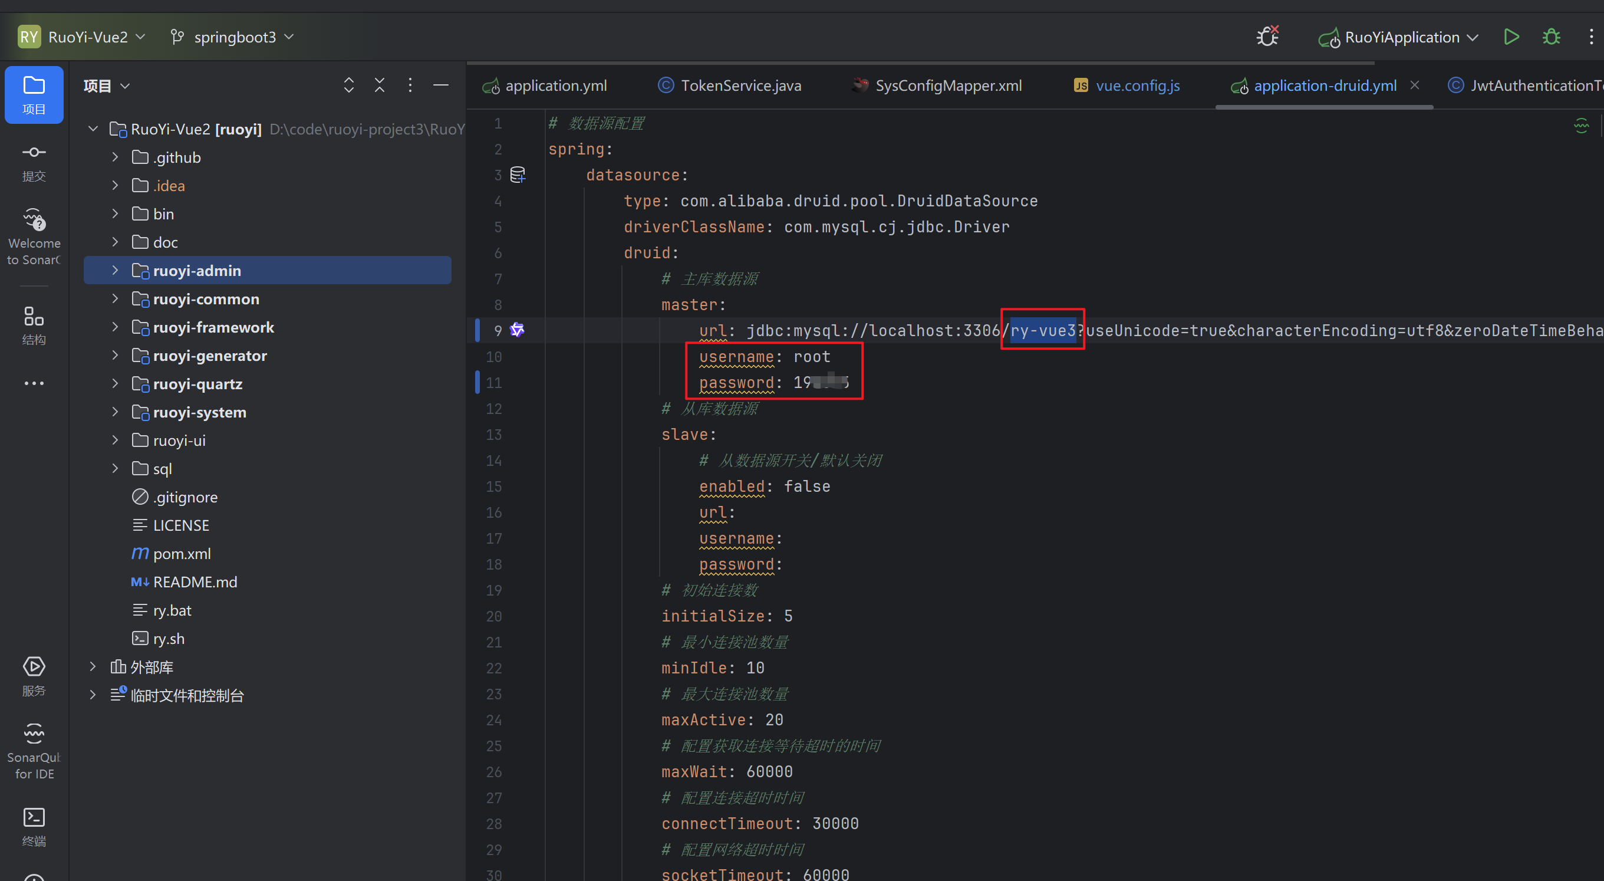Click the highlighted ry-vue3 database name
The image size is (1604, 881).
[x=1042, y=330]
